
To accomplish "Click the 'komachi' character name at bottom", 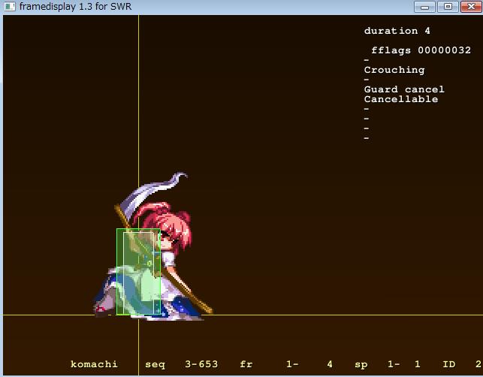I will (x=94, y=364).
